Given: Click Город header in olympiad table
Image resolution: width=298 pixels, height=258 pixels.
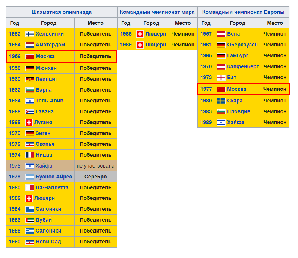Looking at the screenshot, I should tap(49, 23).
